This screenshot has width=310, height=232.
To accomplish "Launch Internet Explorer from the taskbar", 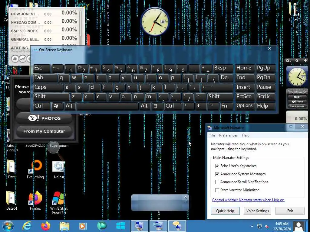I will [x=27, y=226].
